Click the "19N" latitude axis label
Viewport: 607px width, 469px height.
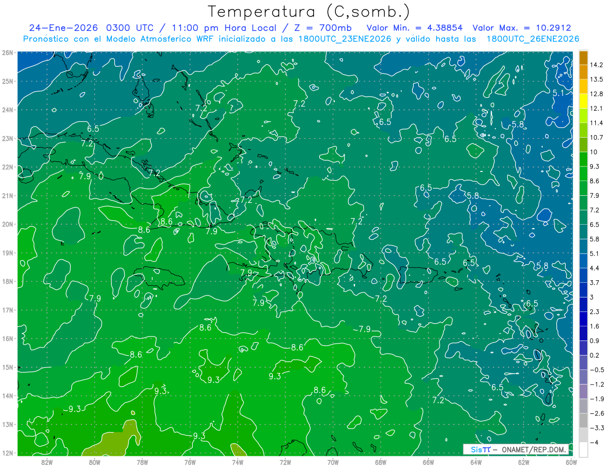7,252
